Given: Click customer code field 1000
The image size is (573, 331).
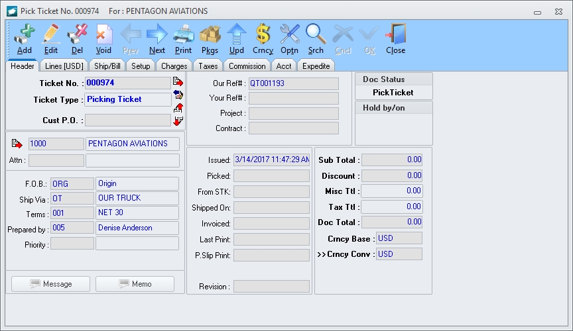Looking at the screenshot, I should coord(56,144).
